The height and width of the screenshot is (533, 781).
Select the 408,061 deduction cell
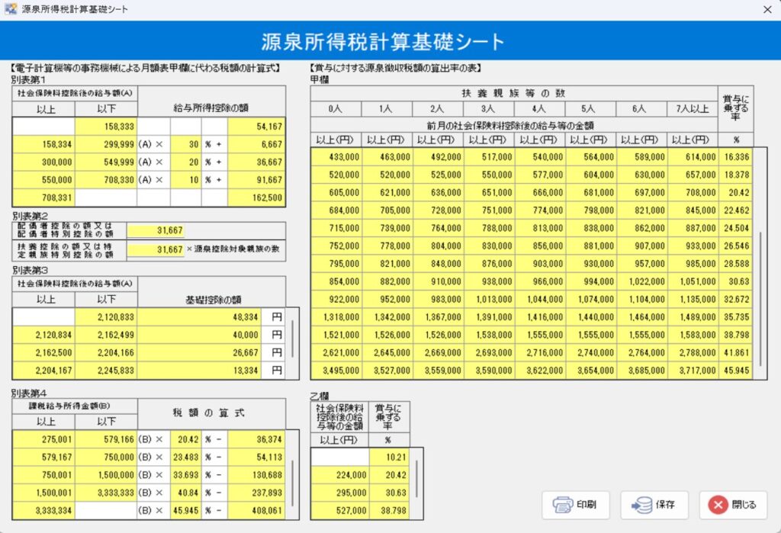click(256, 510)
